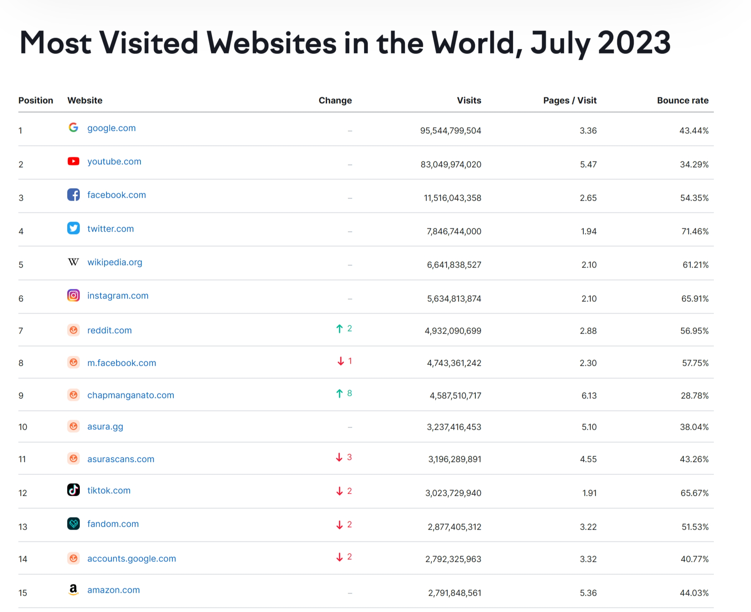Image resolution: width=751 pixels, height=612 pixels.
Task: Select the visits value 11,516,043,358
Action: tap(453, 198)
